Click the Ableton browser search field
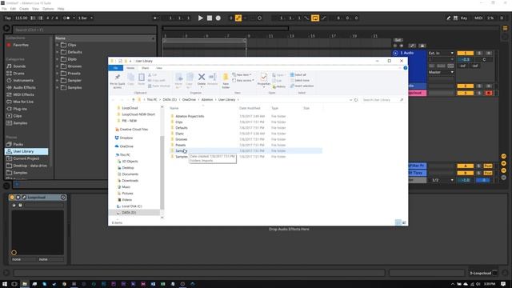This screenshot has height=288, width=512. pyautogui.click(x=84, y=30)
